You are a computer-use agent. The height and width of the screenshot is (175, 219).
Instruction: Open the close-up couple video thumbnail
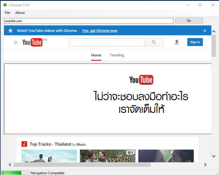166,156
